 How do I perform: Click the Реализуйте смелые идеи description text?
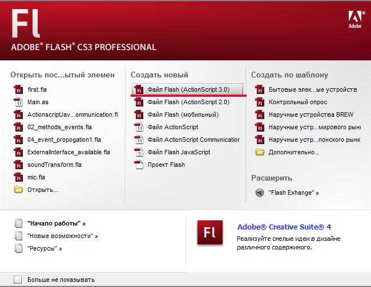289,243
